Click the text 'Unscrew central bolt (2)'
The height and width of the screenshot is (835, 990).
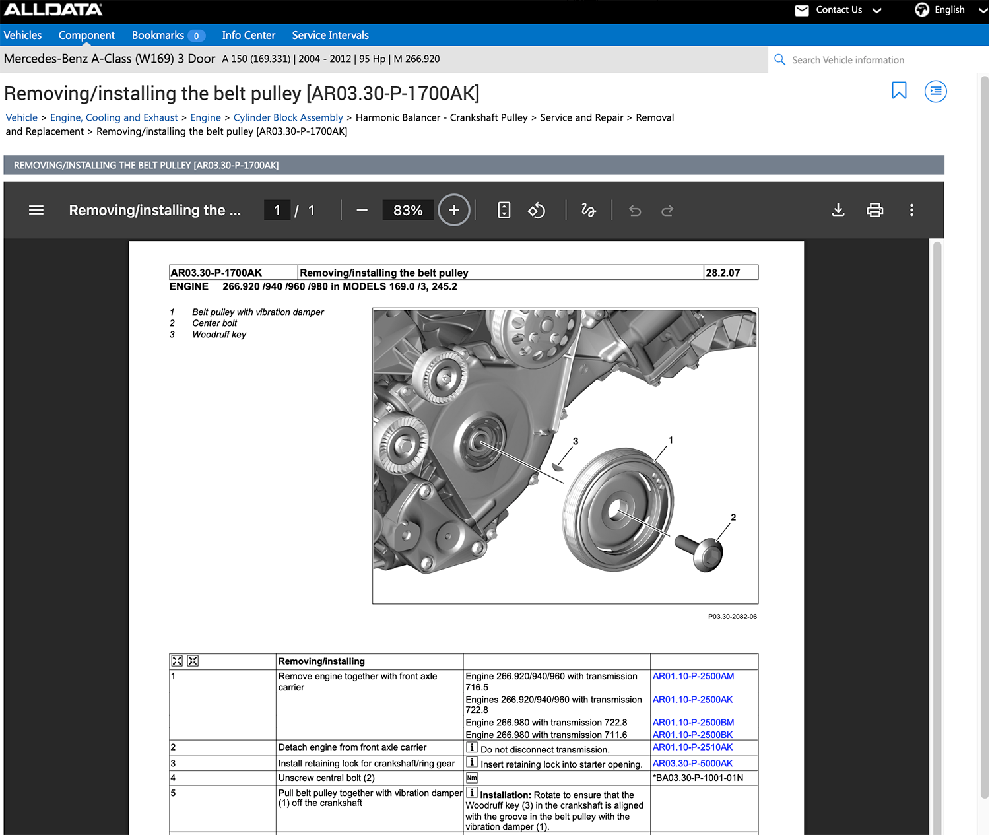pos(326,778)
